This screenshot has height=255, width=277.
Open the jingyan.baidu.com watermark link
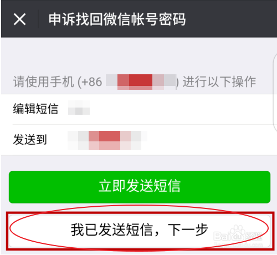[x=238, y=245]
